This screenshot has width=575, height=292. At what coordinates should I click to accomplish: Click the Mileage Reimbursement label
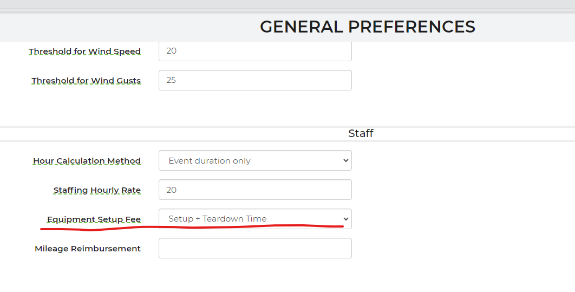click(x=88, y=249)
